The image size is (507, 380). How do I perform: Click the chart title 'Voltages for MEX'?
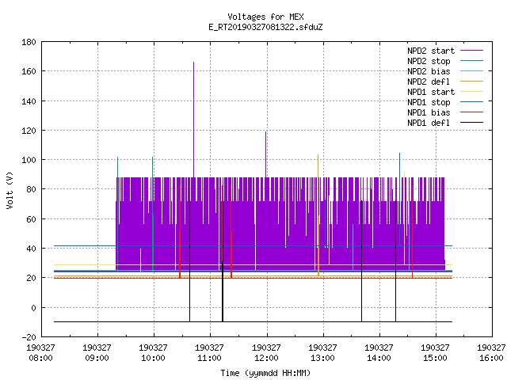pos(265,17)
